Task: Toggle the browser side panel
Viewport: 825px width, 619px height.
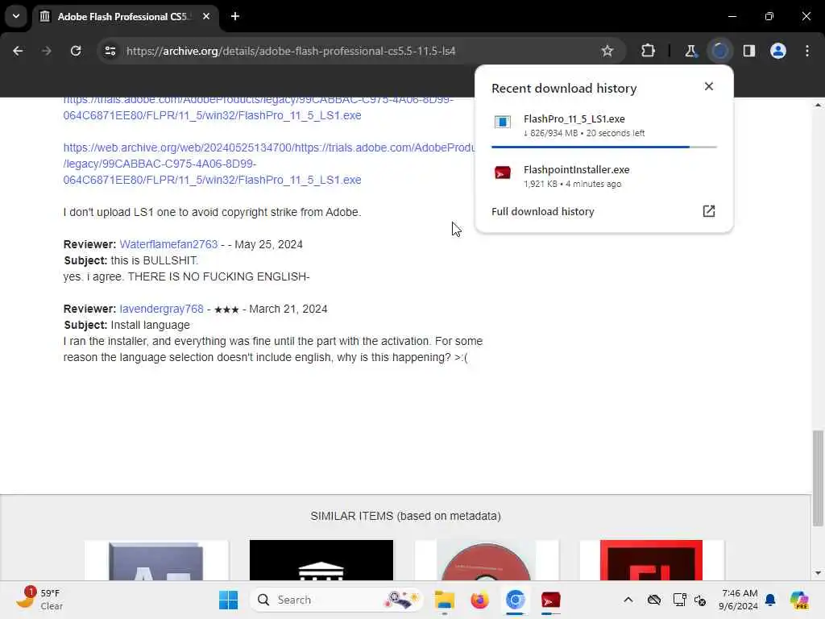Action: 749,51
